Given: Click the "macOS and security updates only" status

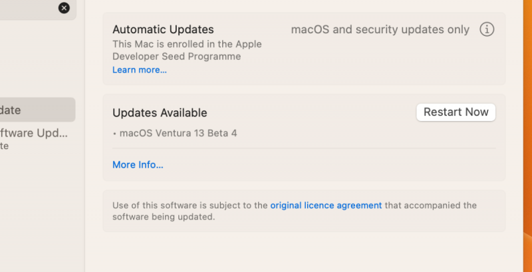Looking at the screenshot, I should point(380,30).
